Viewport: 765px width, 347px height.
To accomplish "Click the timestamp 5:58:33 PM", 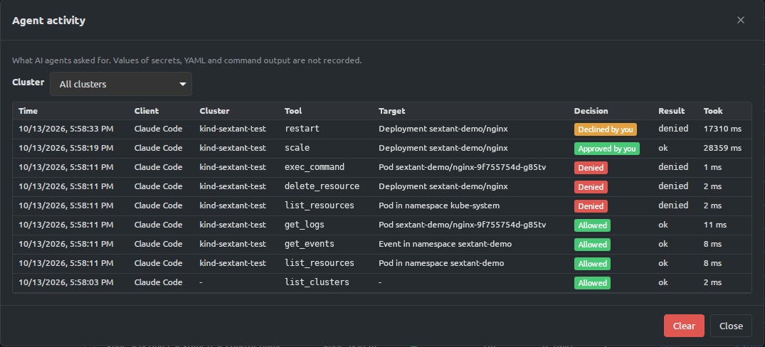I will [66, 129].
